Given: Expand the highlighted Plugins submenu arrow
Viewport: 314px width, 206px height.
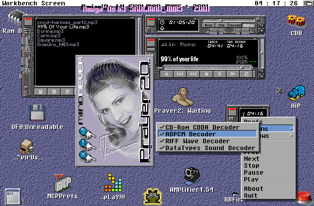Looking at the screenshot, I should [291, 129].
